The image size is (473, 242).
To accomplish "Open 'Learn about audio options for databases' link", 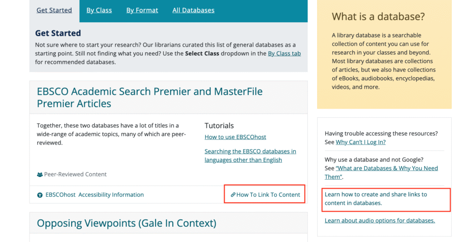I will (x=380, y=221).
